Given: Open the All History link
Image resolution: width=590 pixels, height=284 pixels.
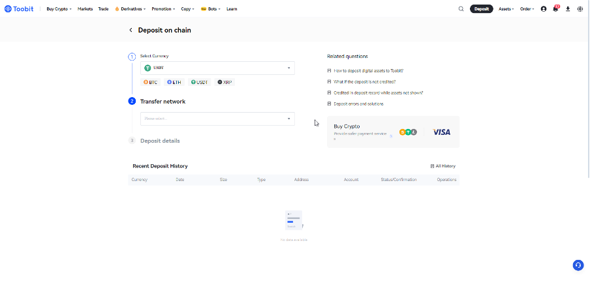Looking at the screenshot, I should tap(443, 166).
